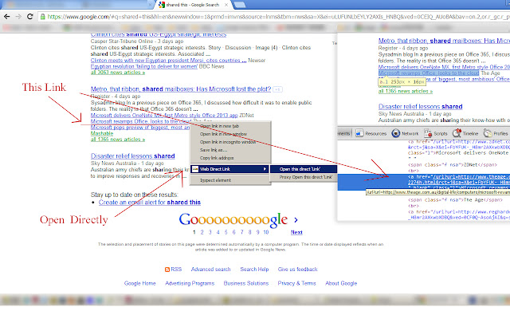Open 'all 3063 news articles' link

(x=118, y=73)
